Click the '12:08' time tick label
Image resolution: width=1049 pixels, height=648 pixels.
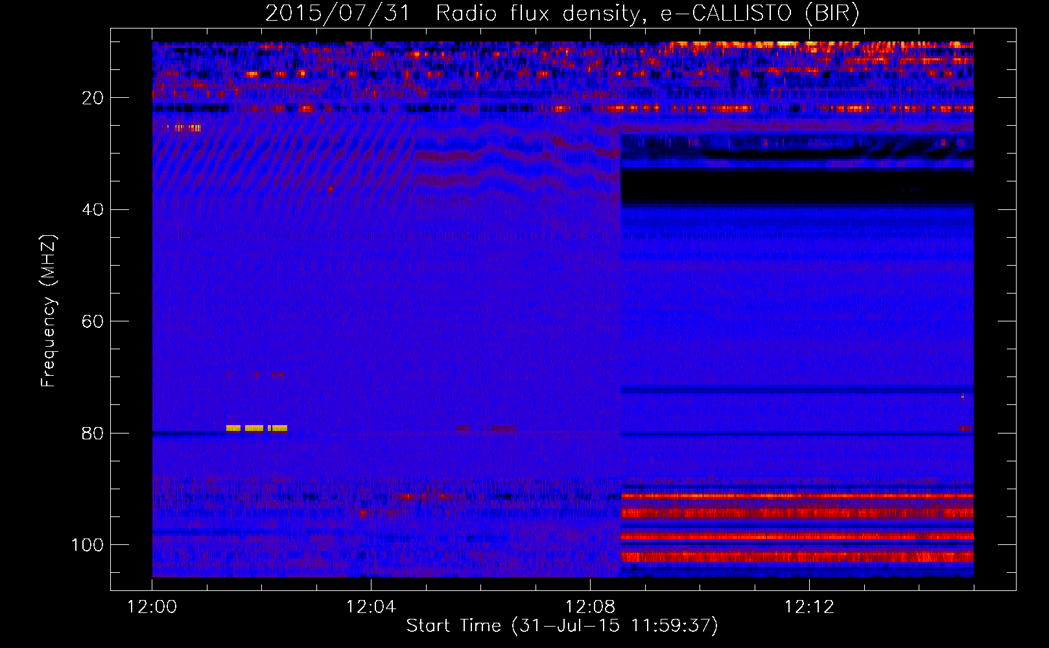coord(590,607)
